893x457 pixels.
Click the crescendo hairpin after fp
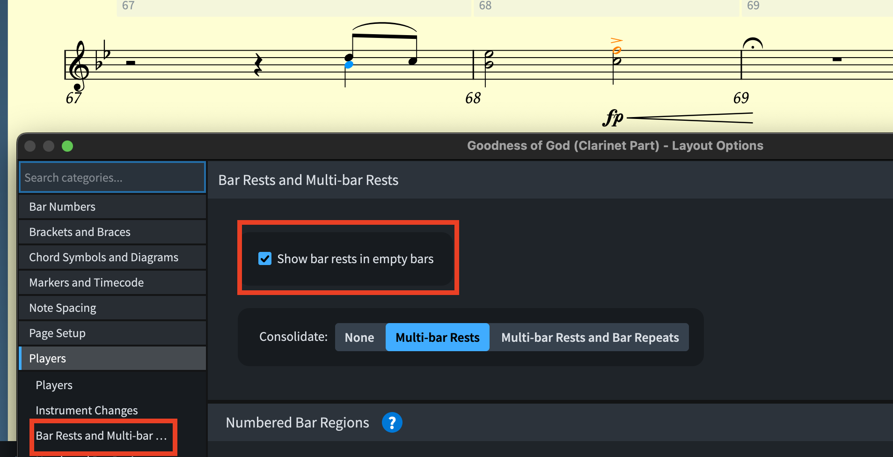click(x=689, y=118)
